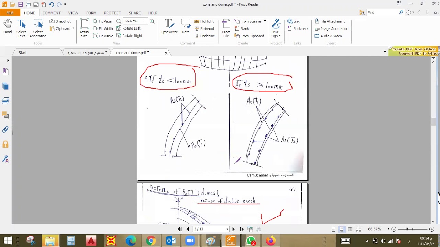440x247 pixels.
Task: Insert a Link
Action: pos(293,21)
